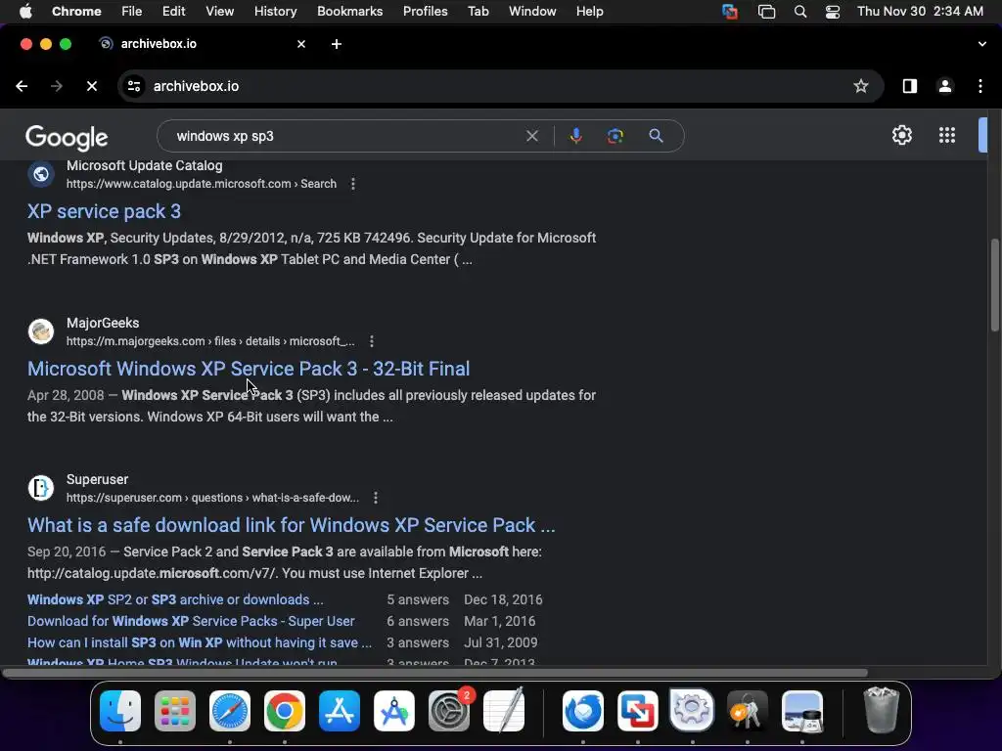Open 'Windows XP SP2 or SP3 archive' sublink
This screenshot has width=1002, height=751.
pyautogui.click(x=175, y=599)
